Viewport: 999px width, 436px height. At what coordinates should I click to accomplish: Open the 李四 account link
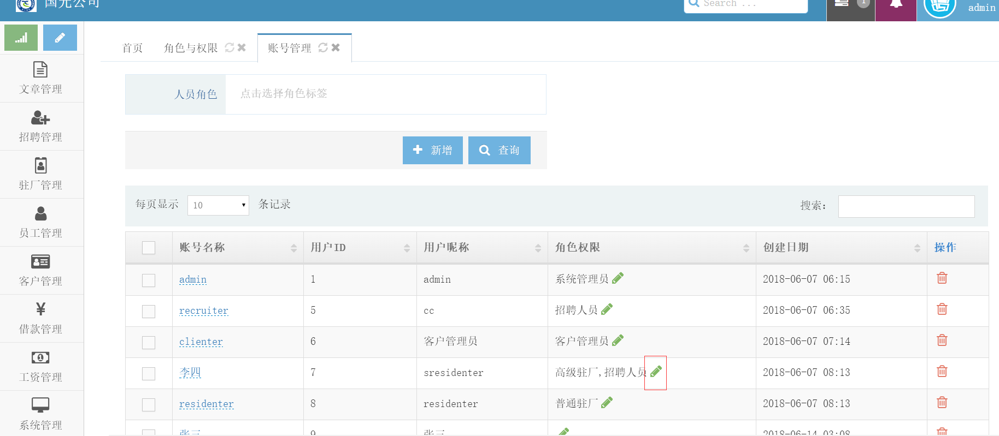pyautogui.click(x=190, y=372)
